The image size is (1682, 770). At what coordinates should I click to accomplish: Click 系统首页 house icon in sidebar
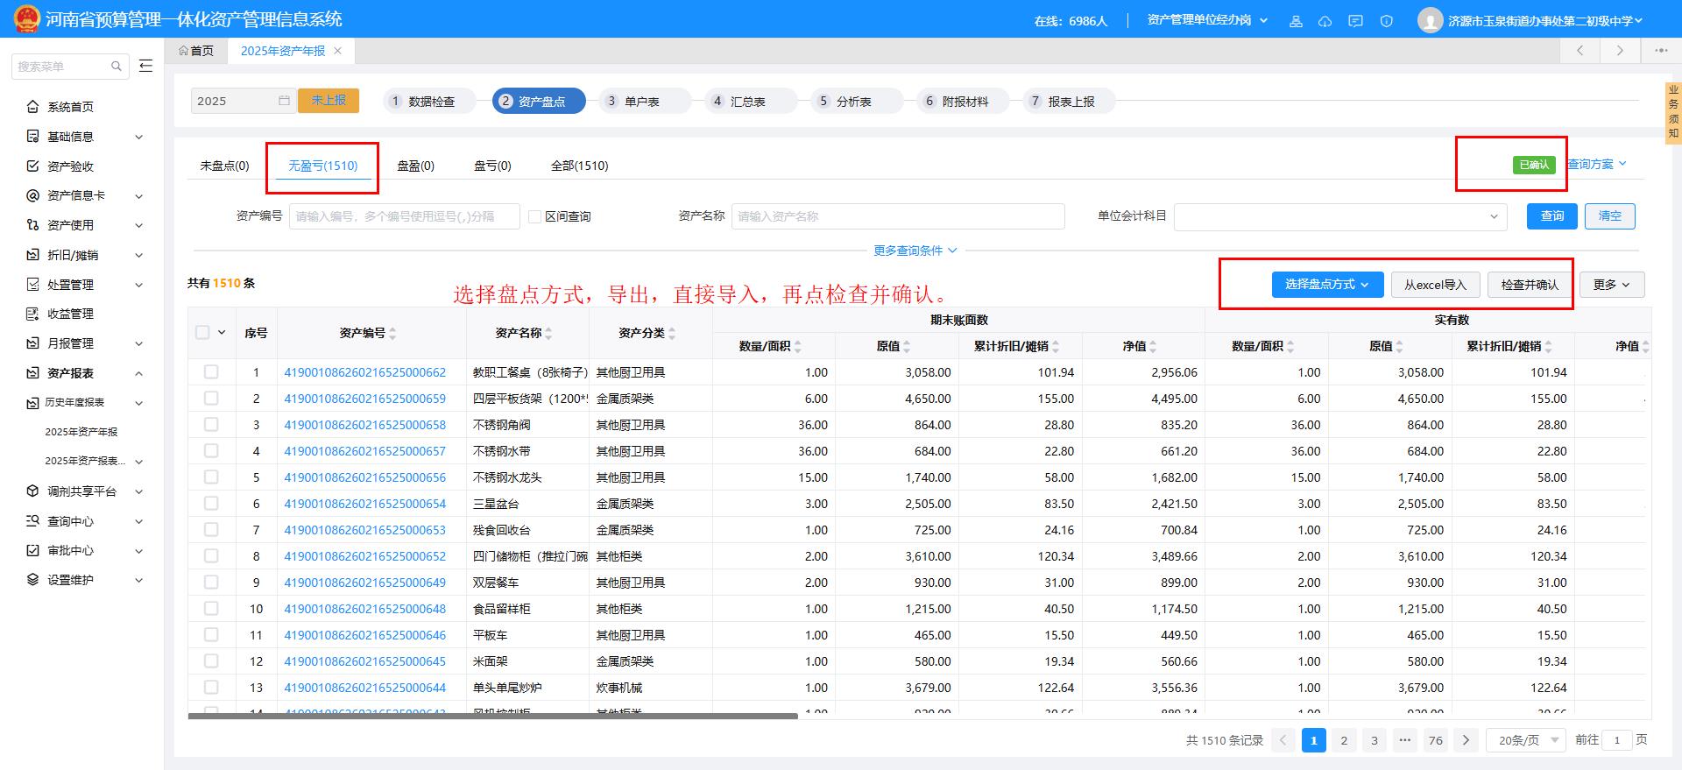[32, 107]
